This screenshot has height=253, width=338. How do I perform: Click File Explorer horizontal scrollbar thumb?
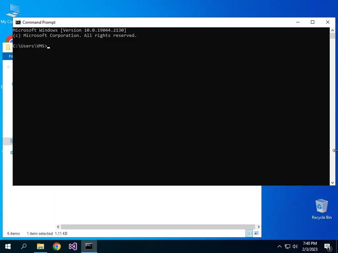158,227
